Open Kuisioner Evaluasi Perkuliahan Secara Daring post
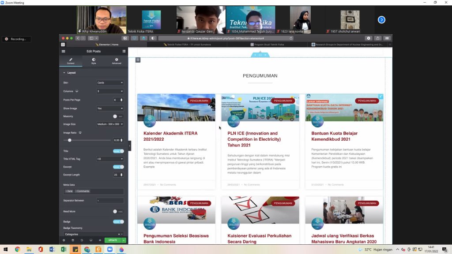This screenshot has width=452, height=254. (260, 239)
